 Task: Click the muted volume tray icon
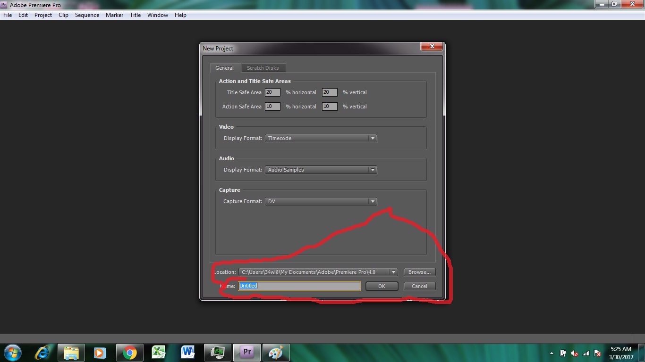click(575, 353)
